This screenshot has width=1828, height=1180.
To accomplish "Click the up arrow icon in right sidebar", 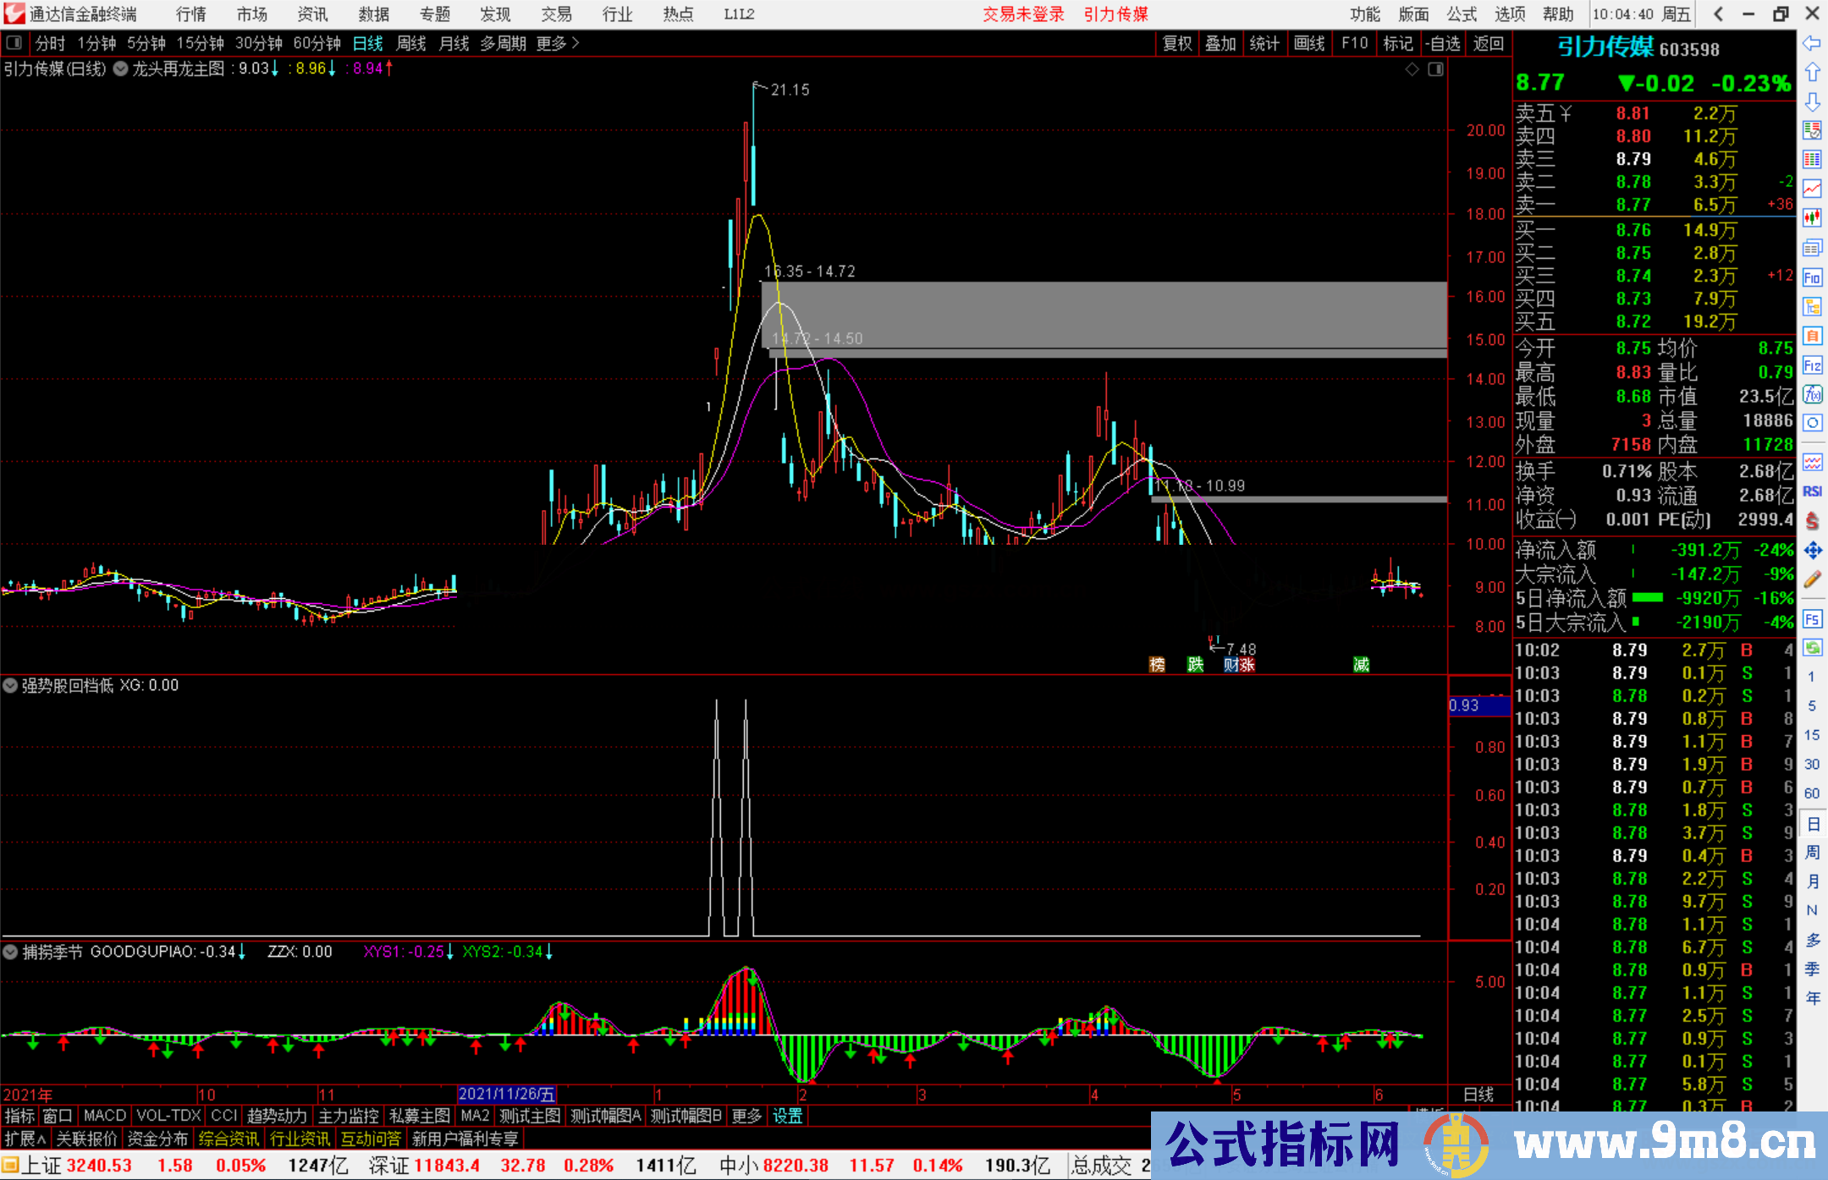I will click(1812, 72).
